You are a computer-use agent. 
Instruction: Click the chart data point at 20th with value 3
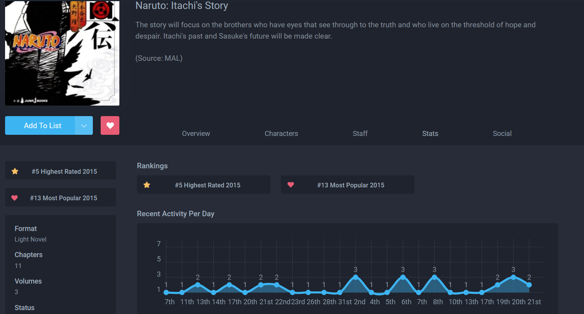tap(513, 277)
